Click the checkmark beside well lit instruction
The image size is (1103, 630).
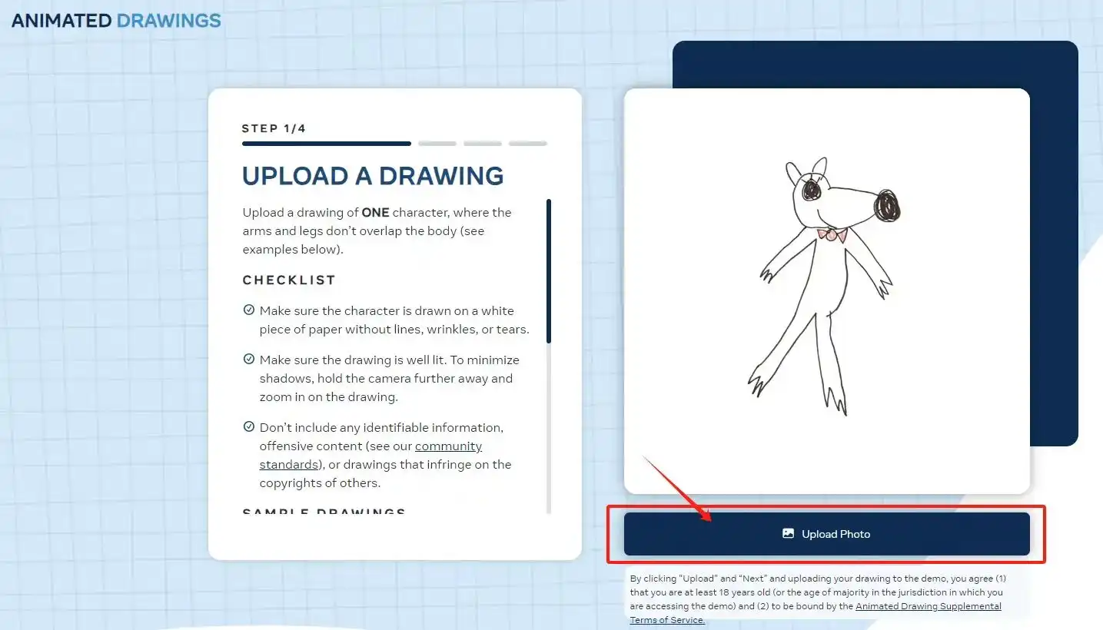click(249, 360)
